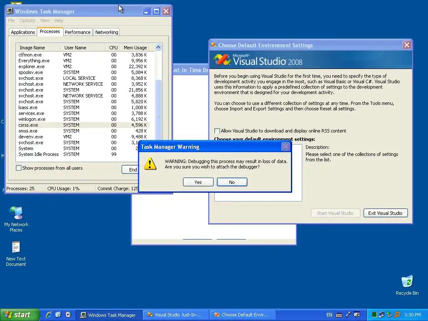Screen dimensions: 428x321
Task: Switch to the Applications tab
Action: [23, 32]
